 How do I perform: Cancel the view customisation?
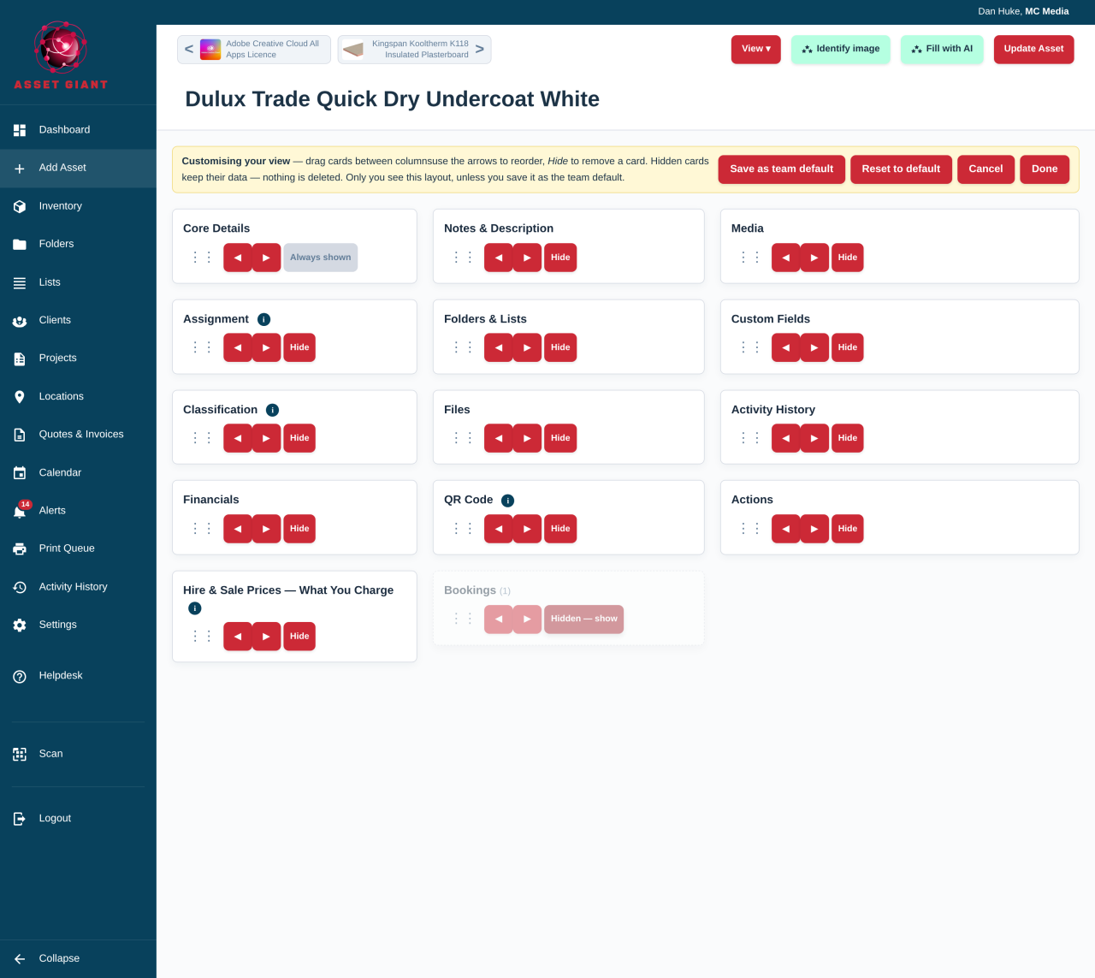985,169
